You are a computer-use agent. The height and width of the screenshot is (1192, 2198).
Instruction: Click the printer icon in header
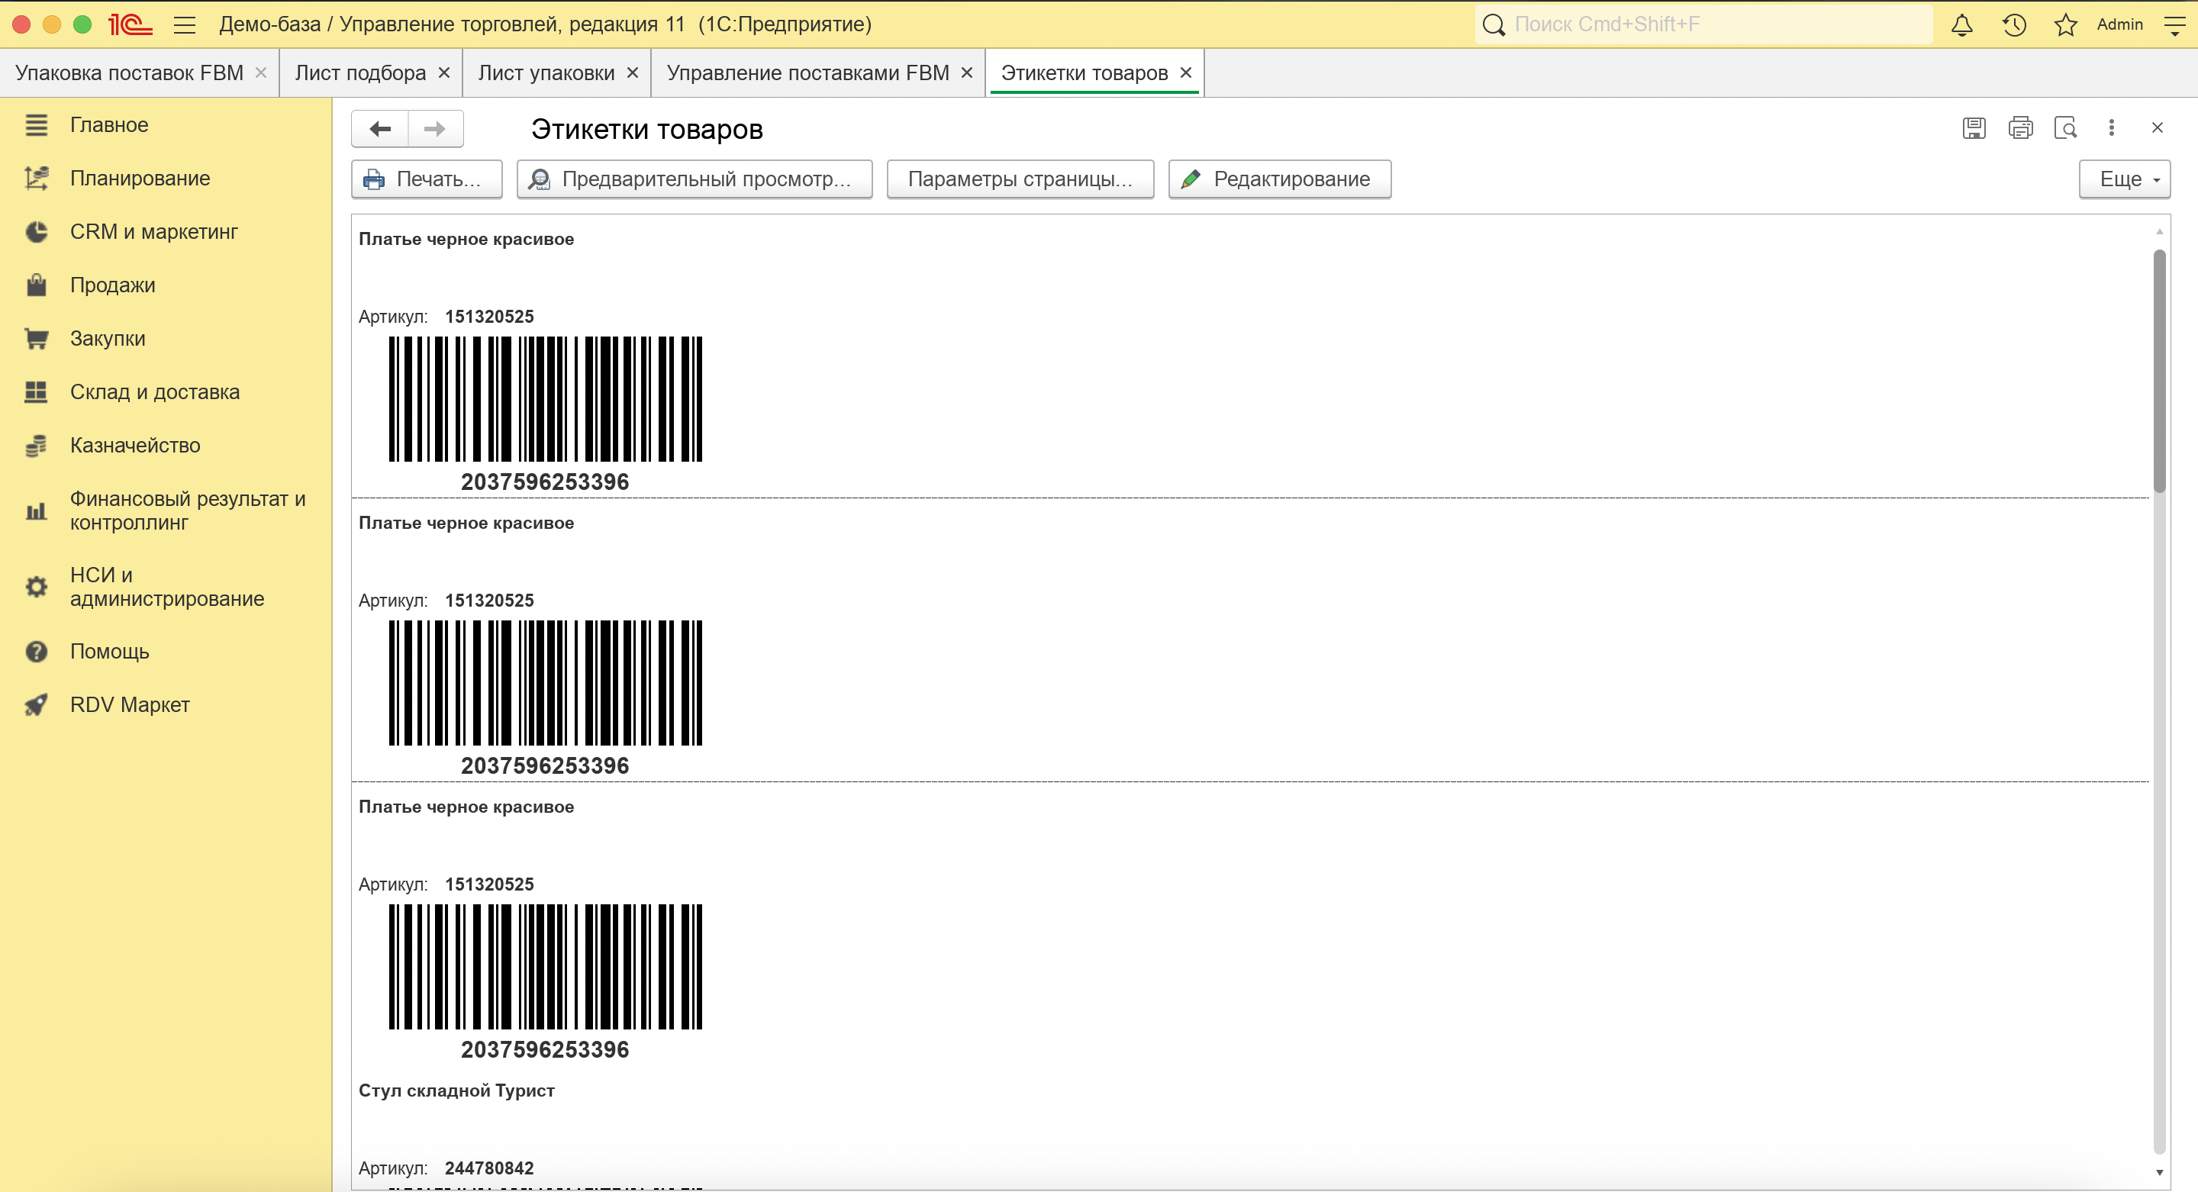(2019, 128)
